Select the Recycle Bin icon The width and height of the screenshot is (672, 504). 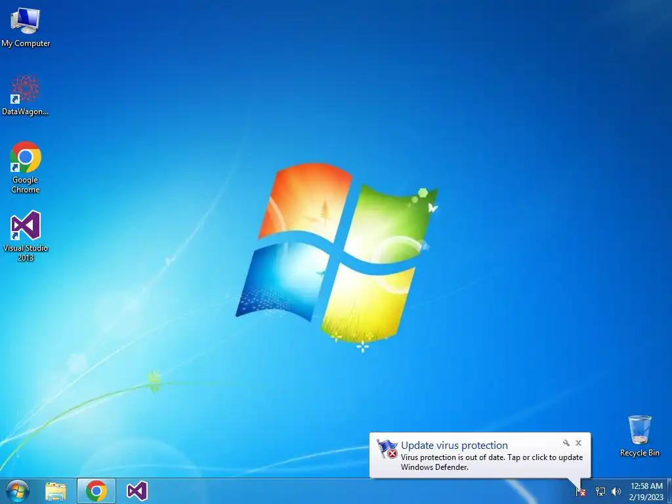(639, 436)
